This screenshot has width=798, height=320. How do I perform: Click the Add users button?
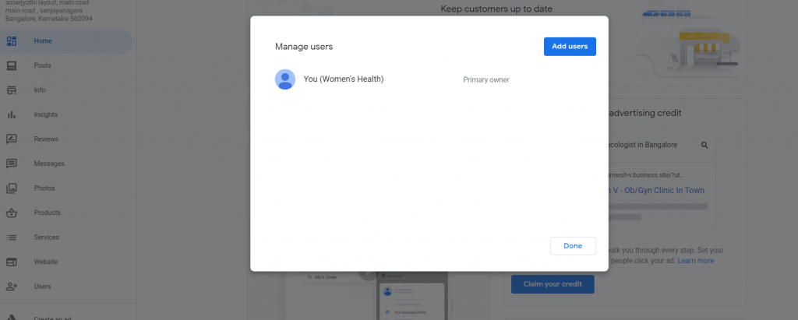pos(570,46)
